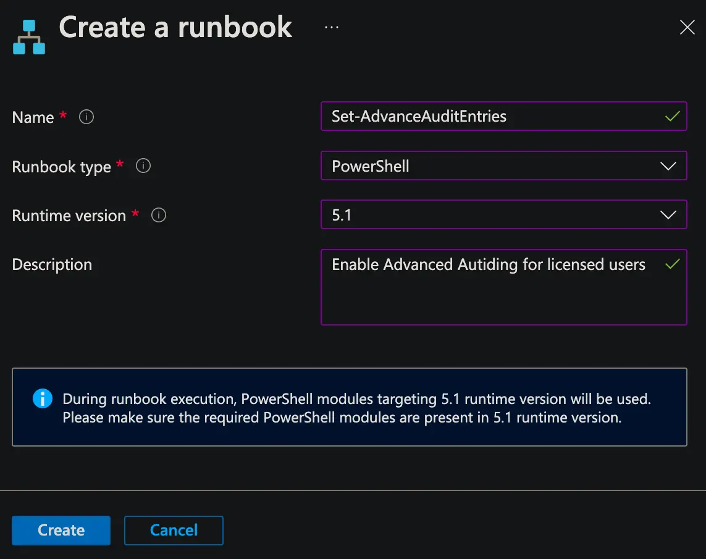Click green checkmark in Description box
Screen dimensions: 706x559
click(x=672, y=264)
